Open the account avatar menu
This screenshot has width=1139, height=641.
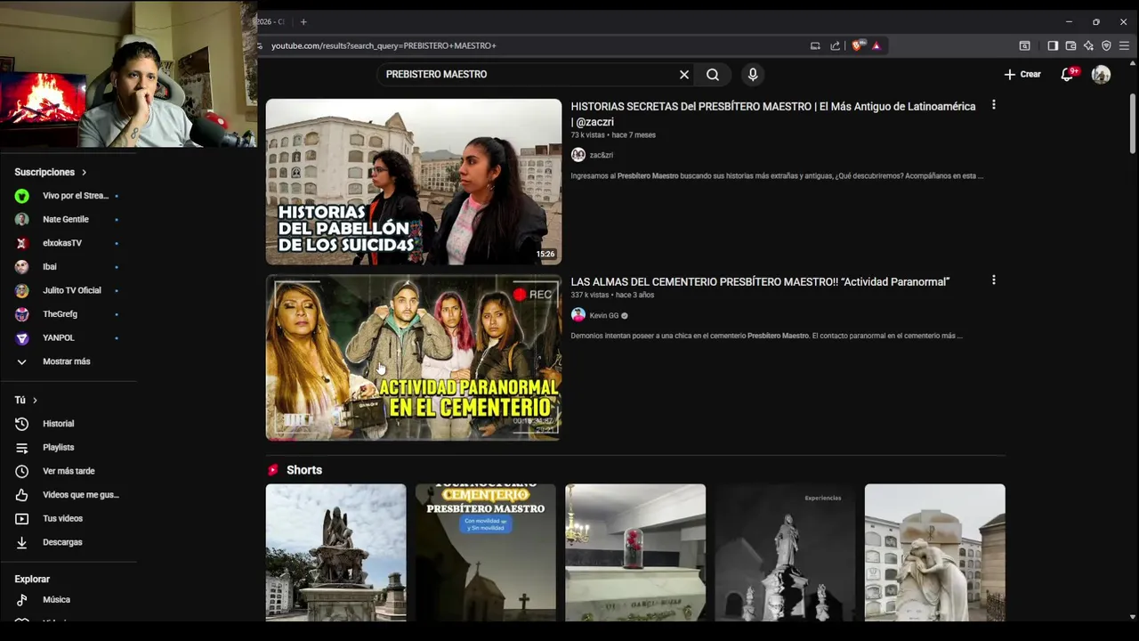click(1102, 75)
